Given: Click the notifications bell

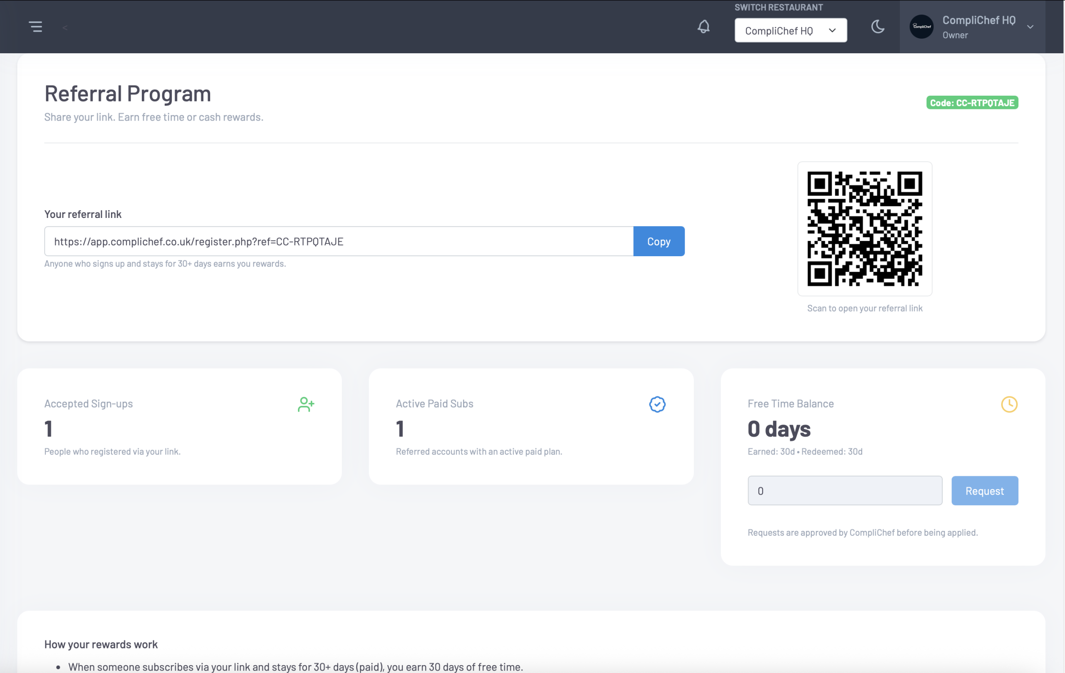Looking at the screenshot, I should click(703, 27).
